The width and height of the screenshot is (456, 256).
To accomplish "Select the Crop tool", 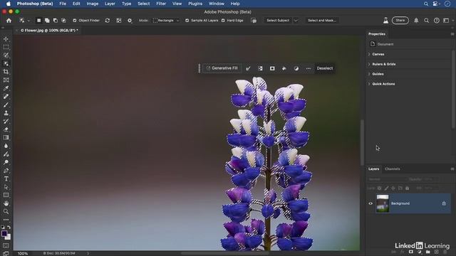I will [6, 72].
